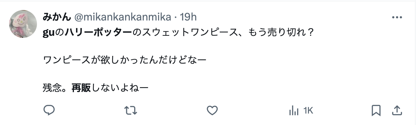Open the reply speech bubble icon
416x125 pixels.
(49, 110)
